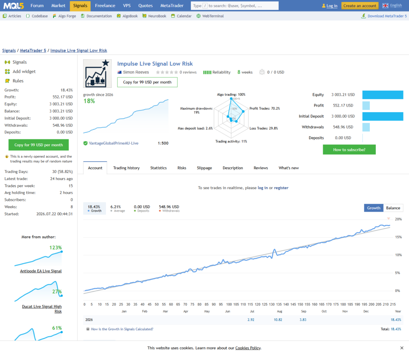Click the Signals broadcast icon in sidebar
409x355 pixels.
point(7,62)
